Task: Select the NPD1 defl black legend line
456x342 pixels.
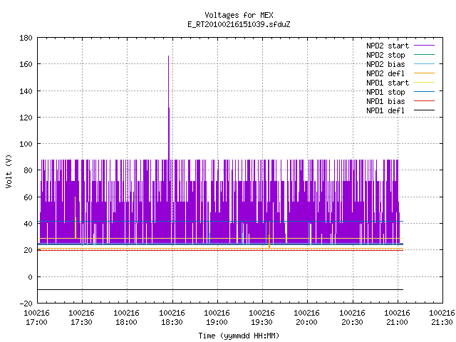Action: tap(424, 110)
